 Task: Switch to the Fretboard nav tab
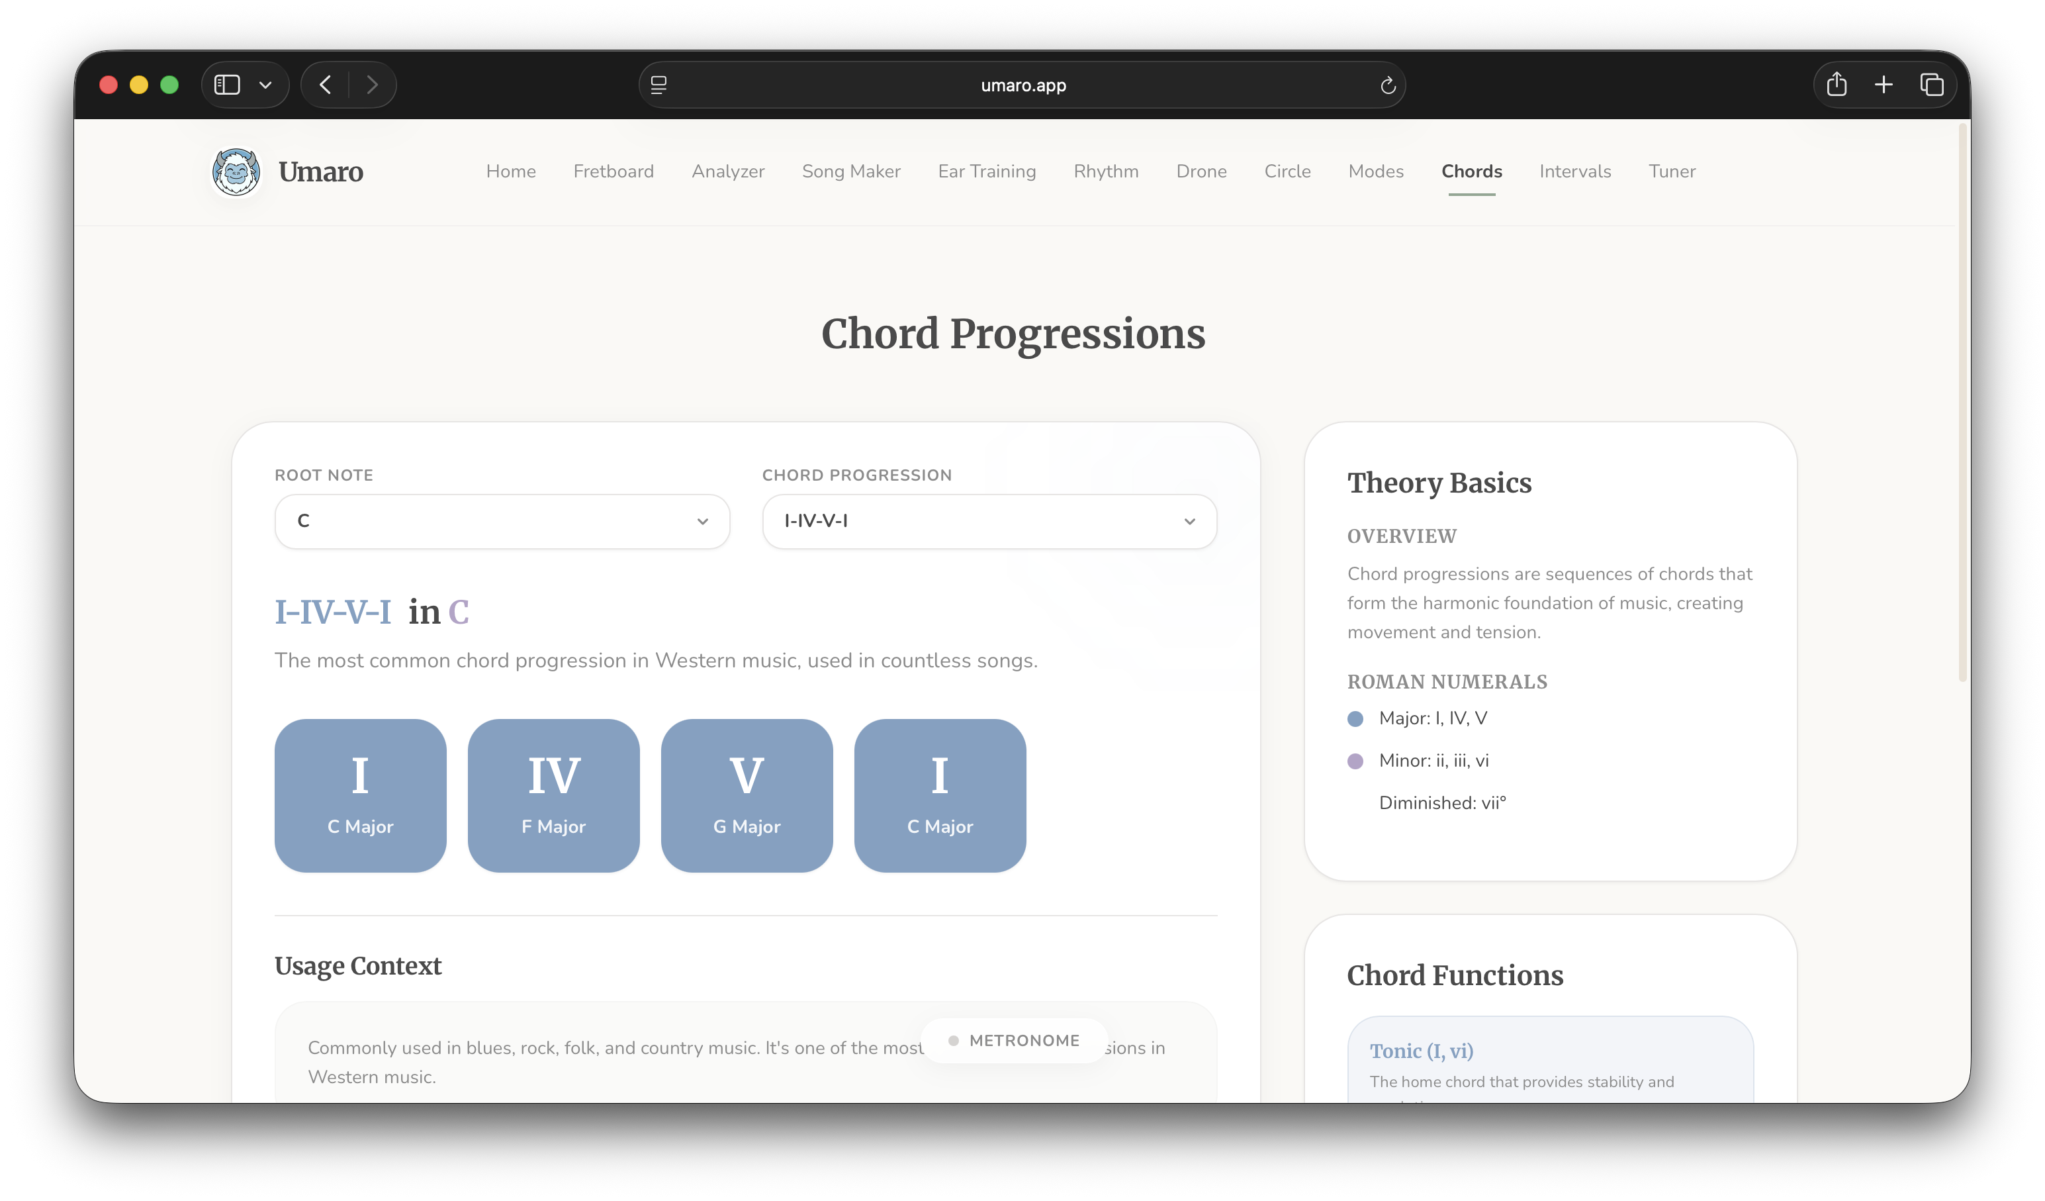pos(613,171)
